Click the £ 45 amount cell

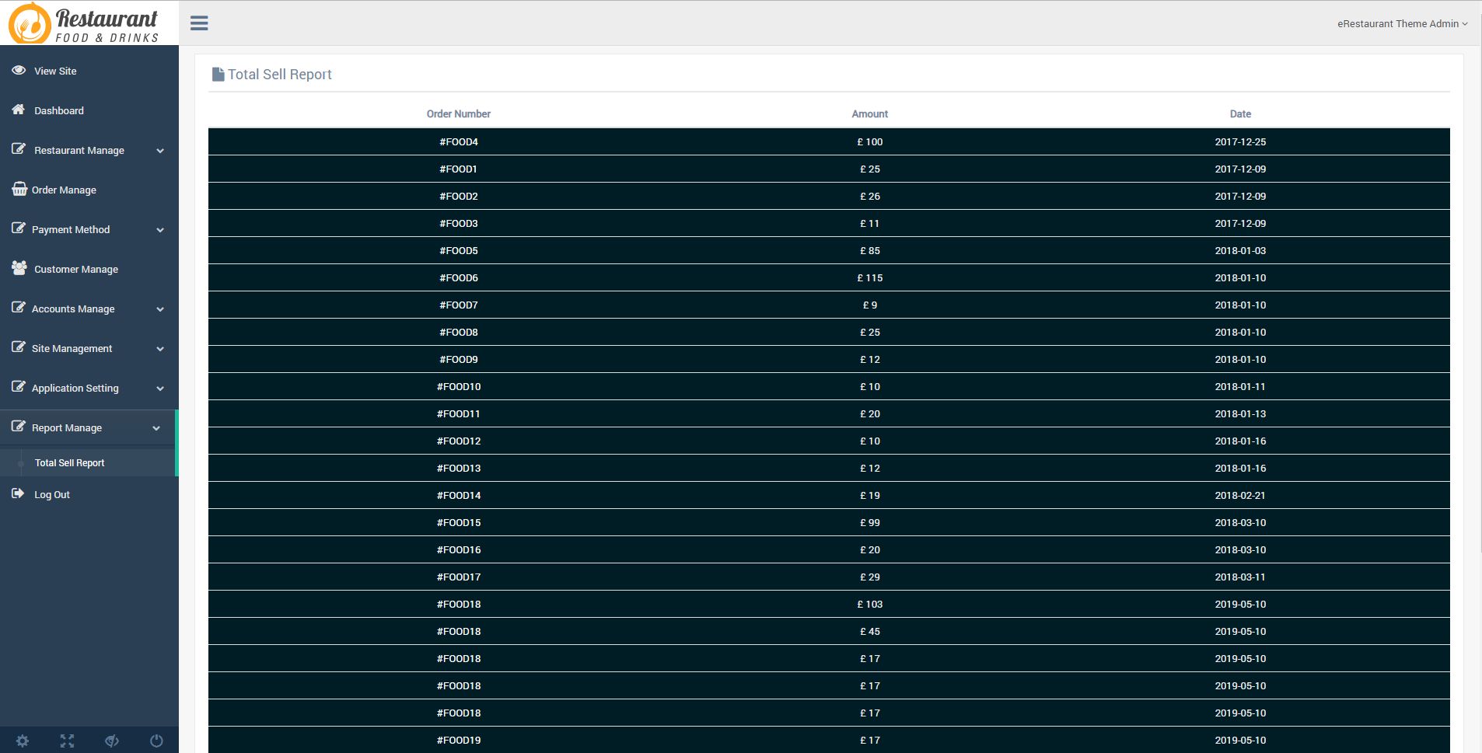click(870, 631)
